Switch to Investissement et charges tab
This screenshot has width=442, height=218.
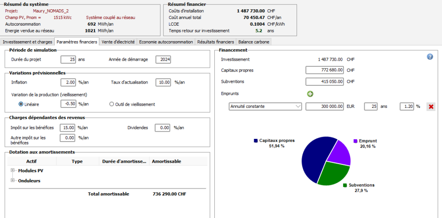[x=27, y=42]
